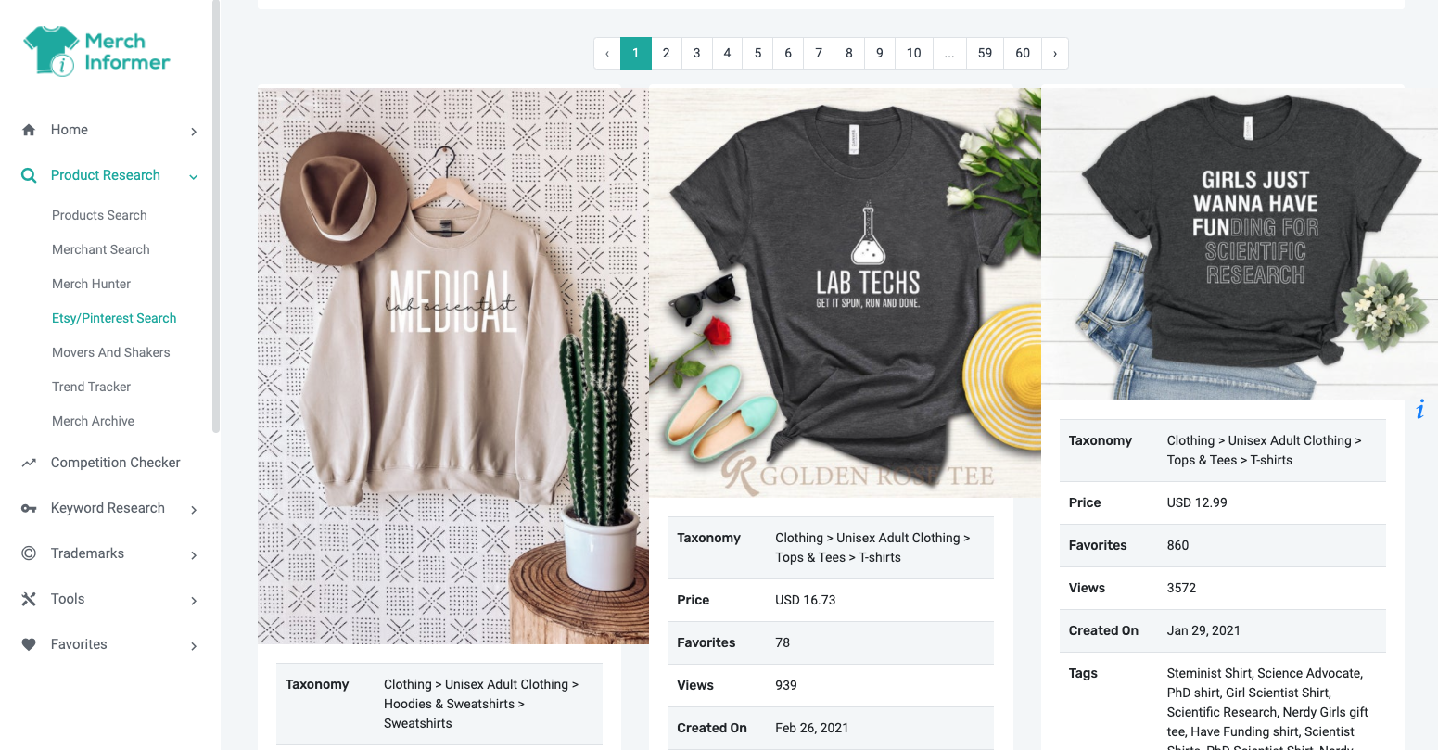
Task: Open the Etsy/Pinterest Search page
Action: (x=114, y=318)
